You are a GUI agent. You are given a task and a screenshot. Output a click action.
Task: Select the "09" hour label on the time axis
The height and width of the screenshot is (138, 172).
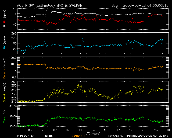(68, 130)
